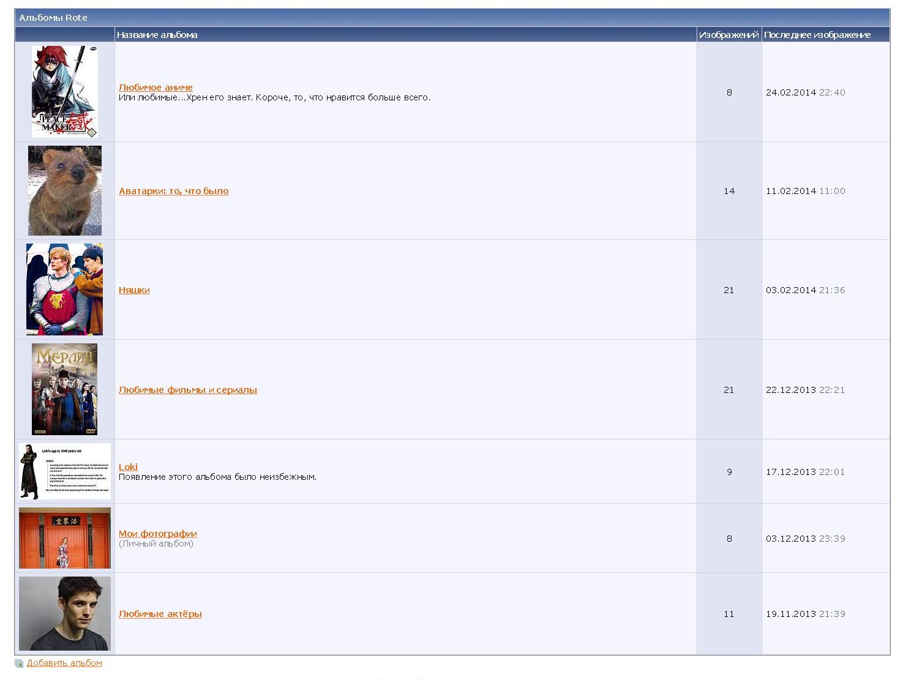Click the description starting Или любимые...Хрен его знает

274,97
